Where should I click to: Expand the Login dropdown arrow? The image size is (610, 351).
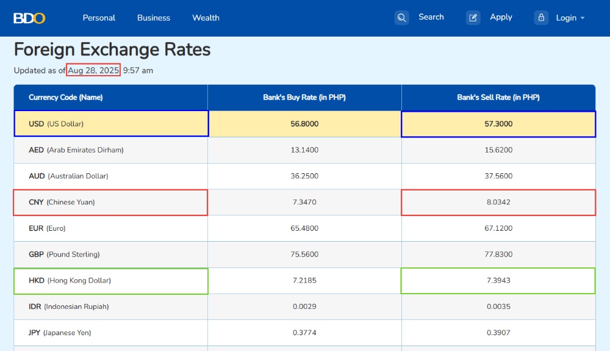pyautogui.click(x=583, y=18)
